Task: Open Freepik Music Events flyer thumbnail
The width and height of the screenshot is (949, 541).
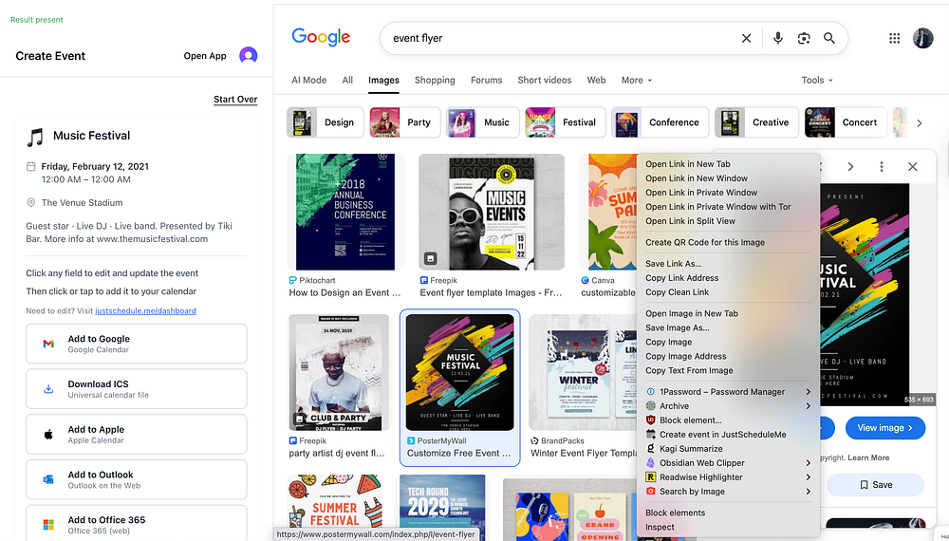Action: click(492, 212)
